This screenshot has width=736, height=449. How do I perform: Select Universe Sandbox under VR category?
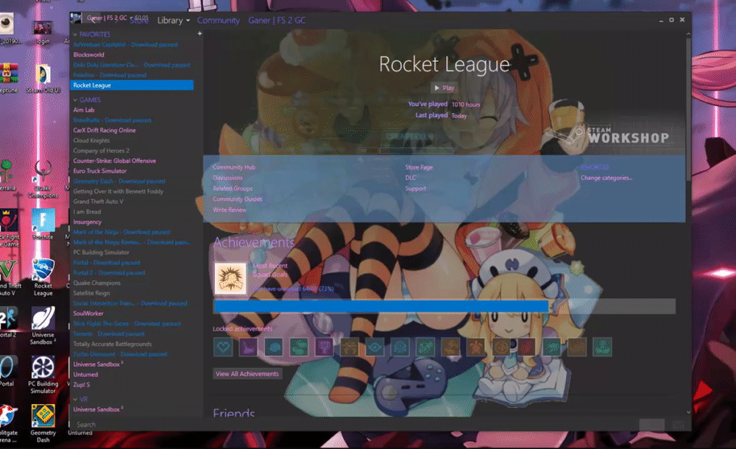(98, 409)
